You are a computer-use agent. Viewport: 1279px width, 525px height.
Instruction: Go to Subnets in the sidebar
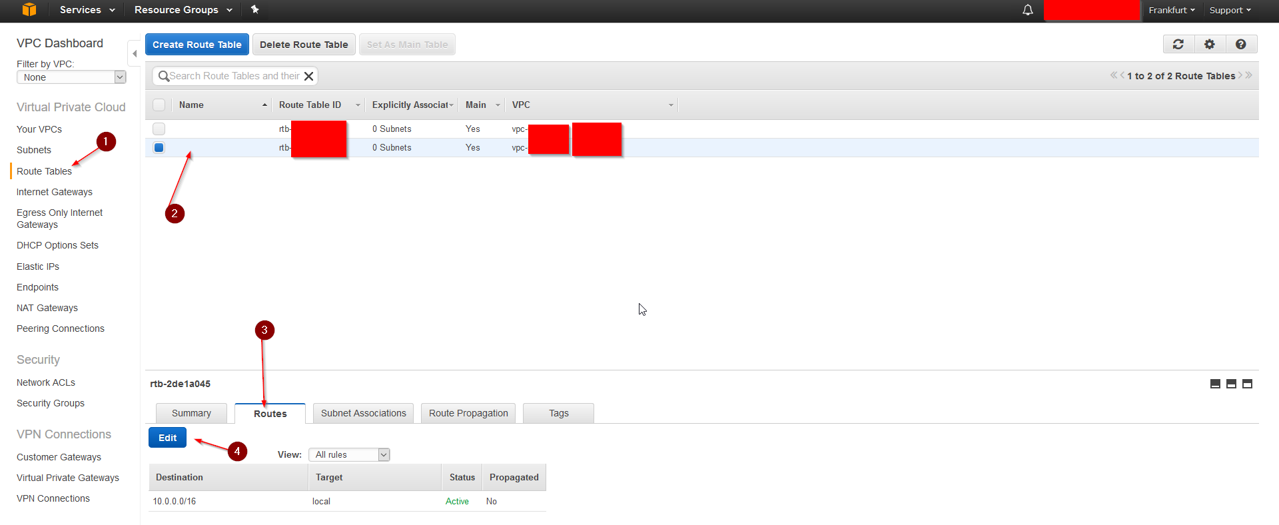(34, 150)
